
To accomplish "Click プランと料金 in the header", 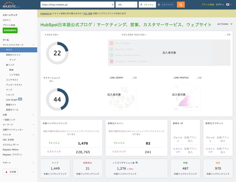I will [208, 5].
